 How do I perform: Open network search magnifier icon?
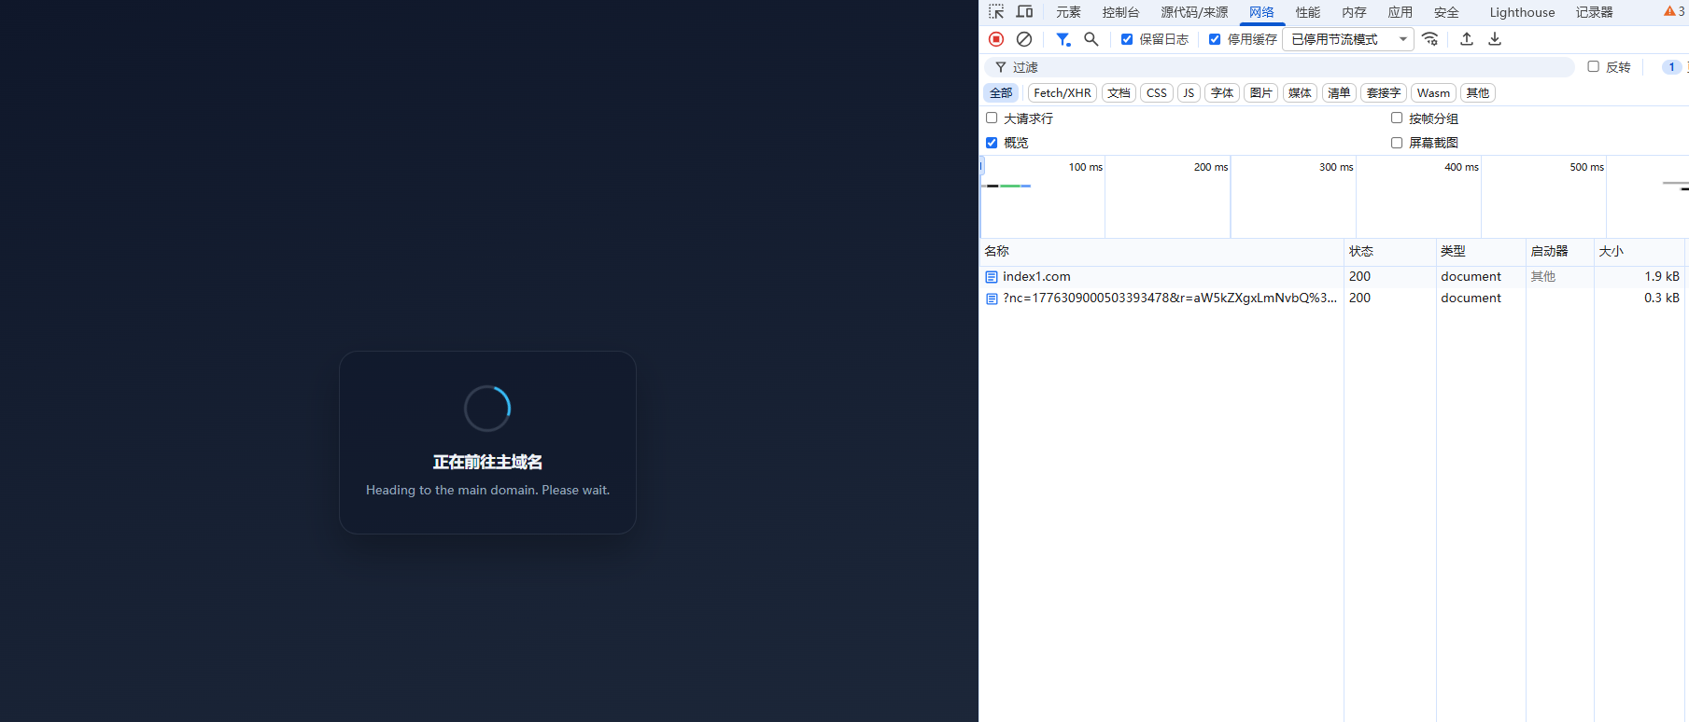[1091, 39]
